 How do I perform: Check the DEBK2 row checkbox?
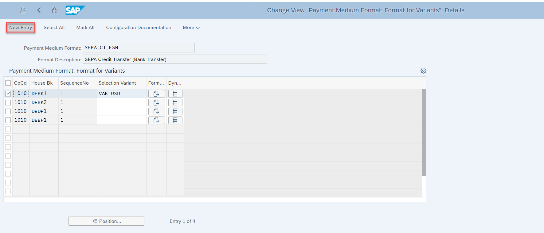(x=8, y=102)
